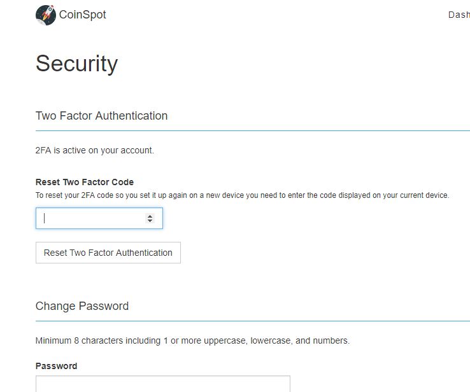Click the '2FA is active on your account' status
Screen dimensions: 470x392
coord(95,150)
